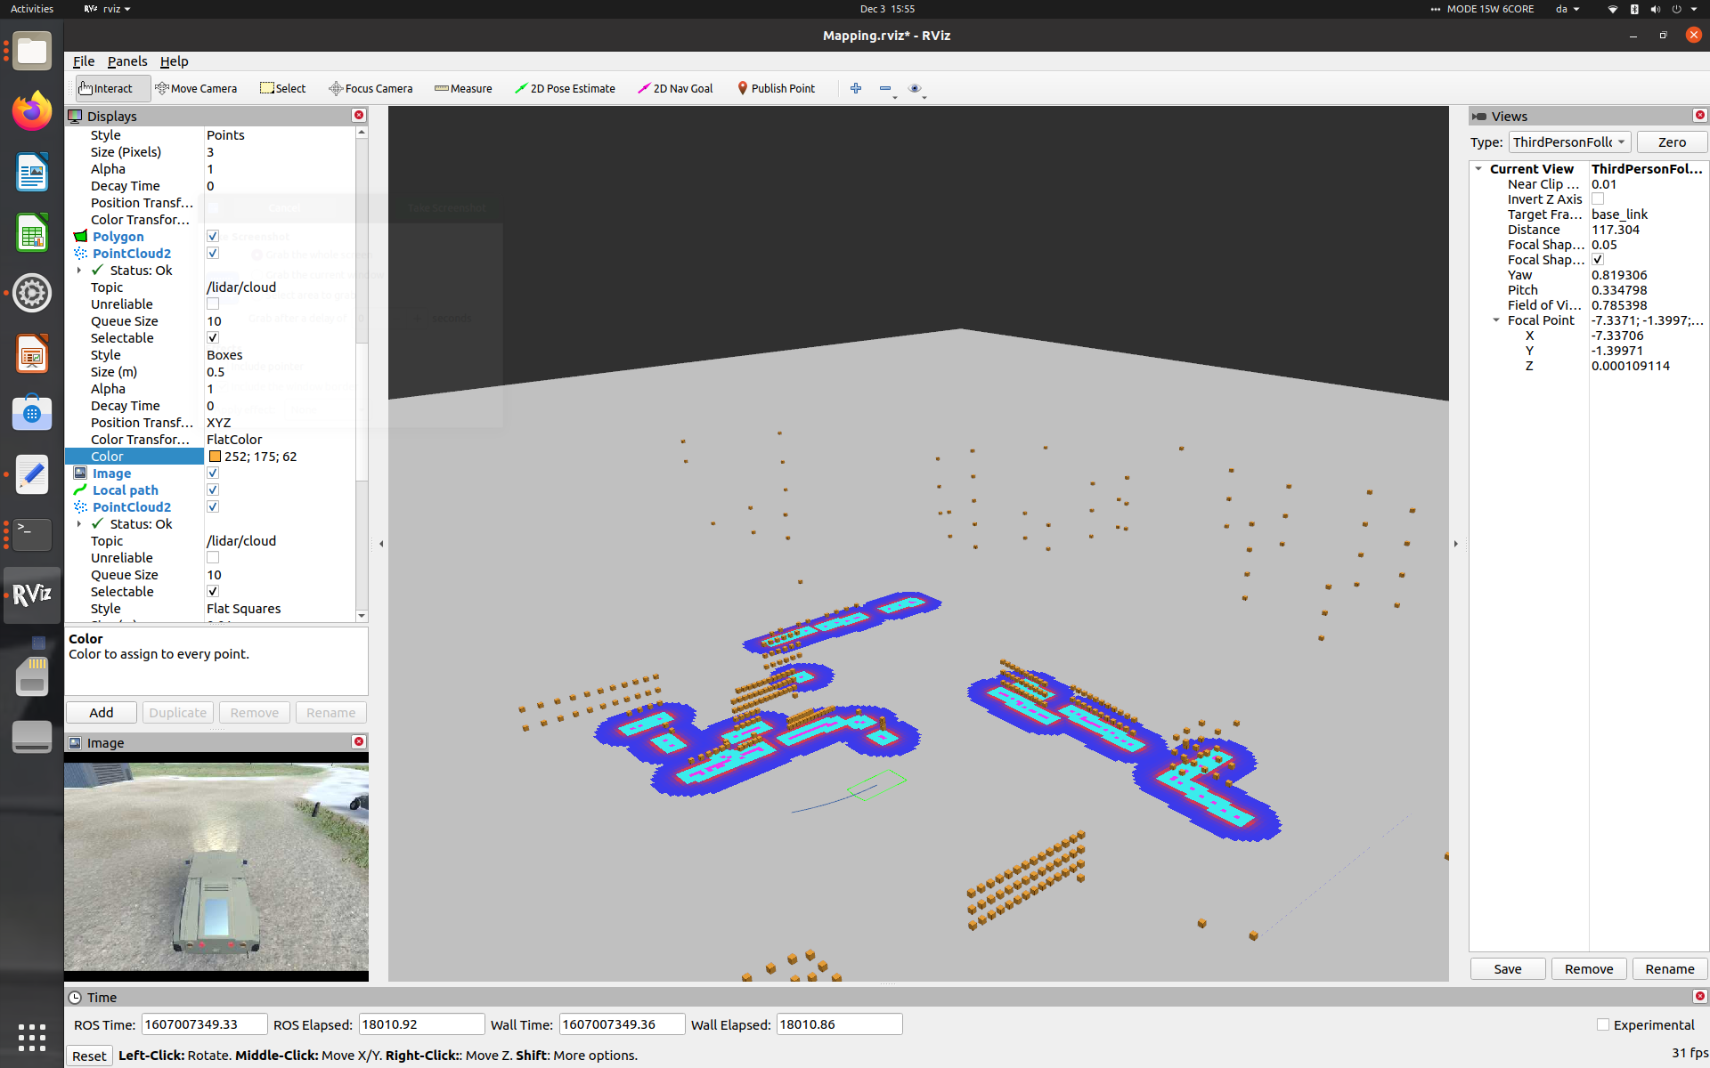This screenshot has height=1068, width=1710.
Task: Set a 2D Nav Goal
Action: pos(676,88)
